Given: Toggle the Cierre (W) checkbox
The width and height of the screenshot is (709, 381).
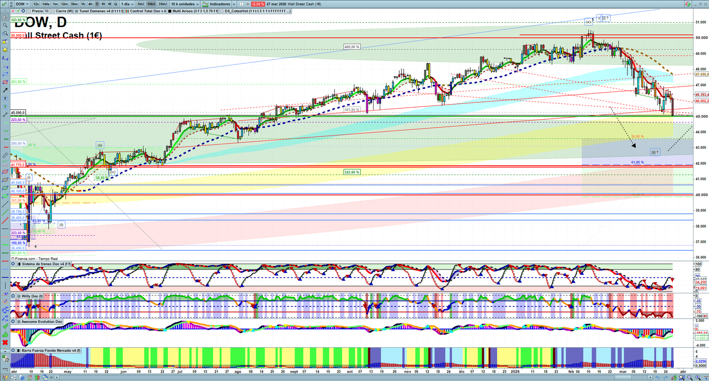Looking at the screenshot, I should tap(53, 11).
